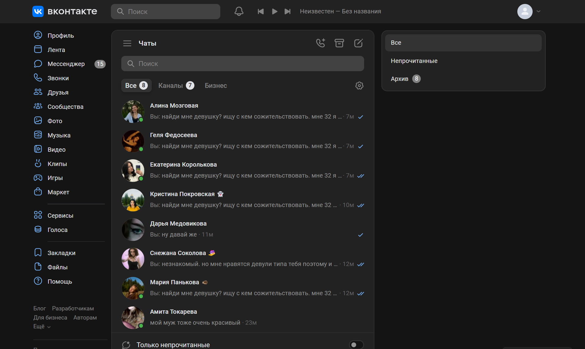Open the notifications bell
Screen dimensions: 585x349
(x=239, y=12)
